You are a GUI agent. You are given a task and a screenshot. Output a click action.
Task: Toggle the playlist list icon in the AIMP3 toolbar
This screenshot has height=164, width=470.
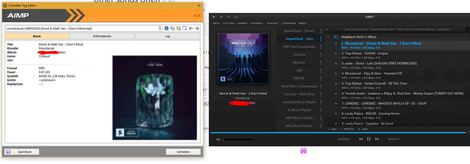pyautogui.click(x=221, y=17)
